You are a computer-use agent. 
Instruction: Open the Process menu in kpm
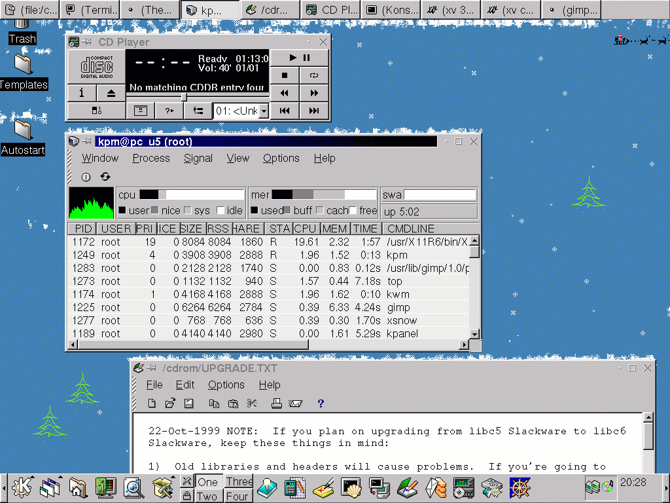point(151,158)
